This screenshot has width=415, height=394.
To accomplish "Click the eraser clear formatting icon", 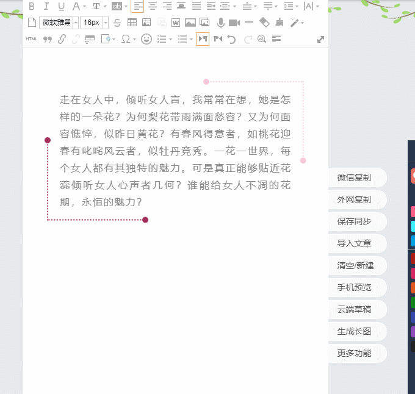I will [264, 22].
